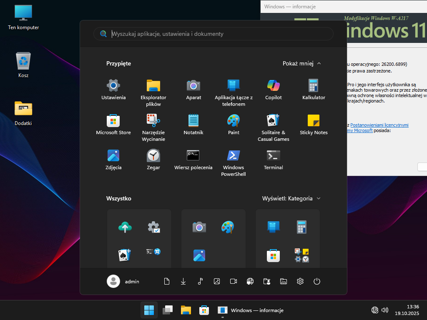Open the Downloads folder shortcut icon
The image size is (427, 320).
pos(183,281)
